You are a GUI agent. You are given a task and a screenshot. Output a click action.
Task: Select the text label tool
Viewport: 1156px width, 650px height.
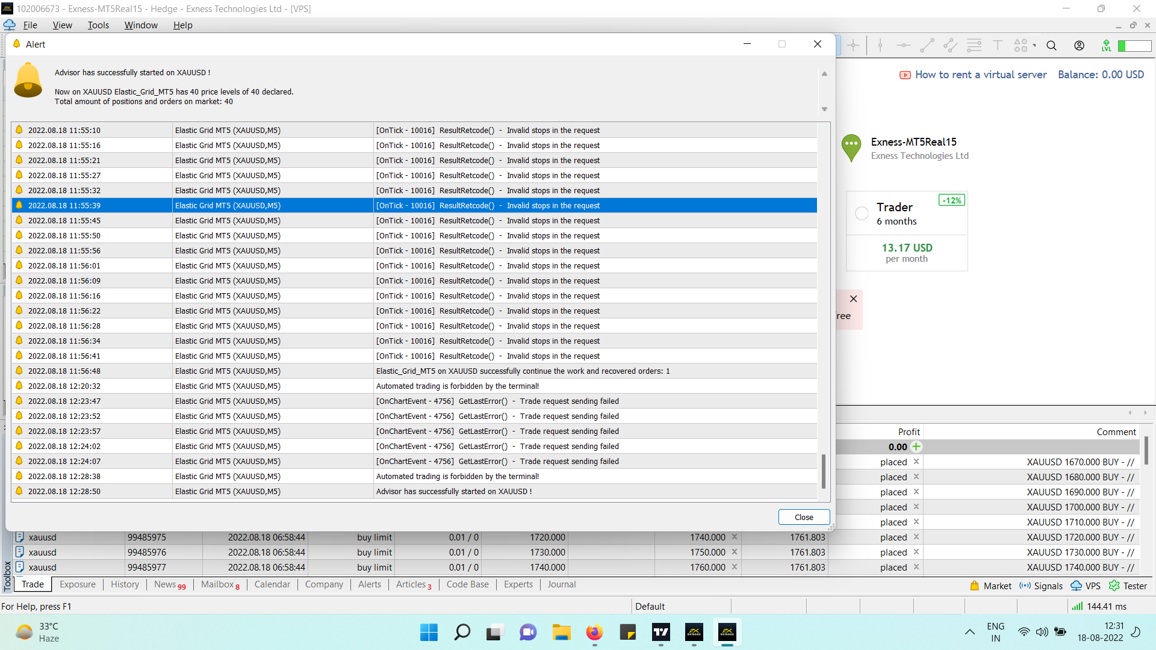click(998, 46)
